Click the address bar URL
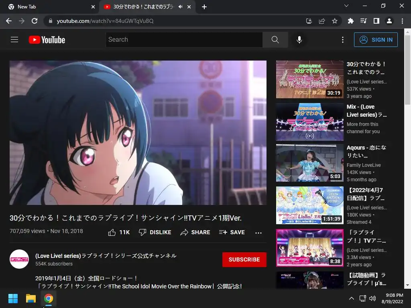This screenshot has height=308, width=411. [105, 21]
